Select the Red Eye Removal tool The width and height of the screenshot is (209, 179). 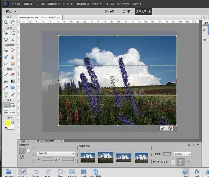tap(6, 50)
